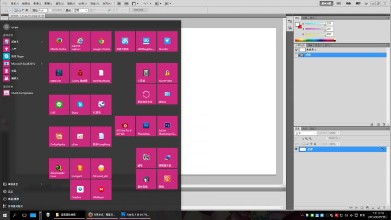Launch Google Chrome from the Start tiles
The width and height of the screenshot is (391, 220).
(102, 41)
